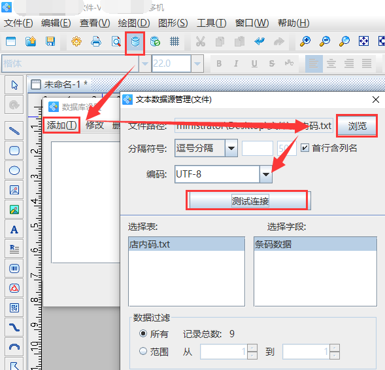Open the 绘图(D) menu
Image resolution: width=385 pixels, height=370 pixels.
coord(133,24)
